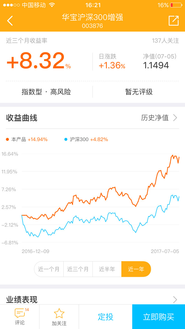Viewport: 185px width, 329px height.
Task: Tap the fund code 003876 in the title
Action: (92, 26)
